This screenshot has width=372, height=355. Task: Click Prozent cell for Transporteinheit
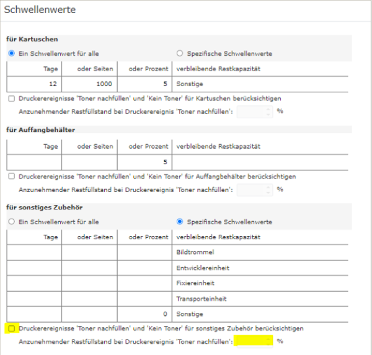(x=144, y=299)
